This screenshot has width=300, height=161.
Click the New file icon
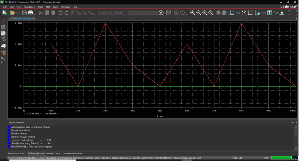pos(5,13)
